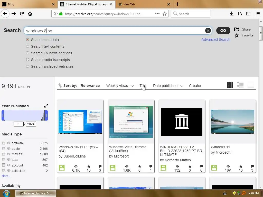Expand the Year Published histogram

pos(46,106)
